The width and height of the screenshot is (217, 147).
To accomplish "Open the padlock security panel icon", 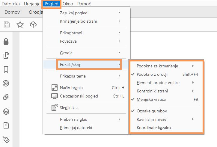I will coord(6,42).
